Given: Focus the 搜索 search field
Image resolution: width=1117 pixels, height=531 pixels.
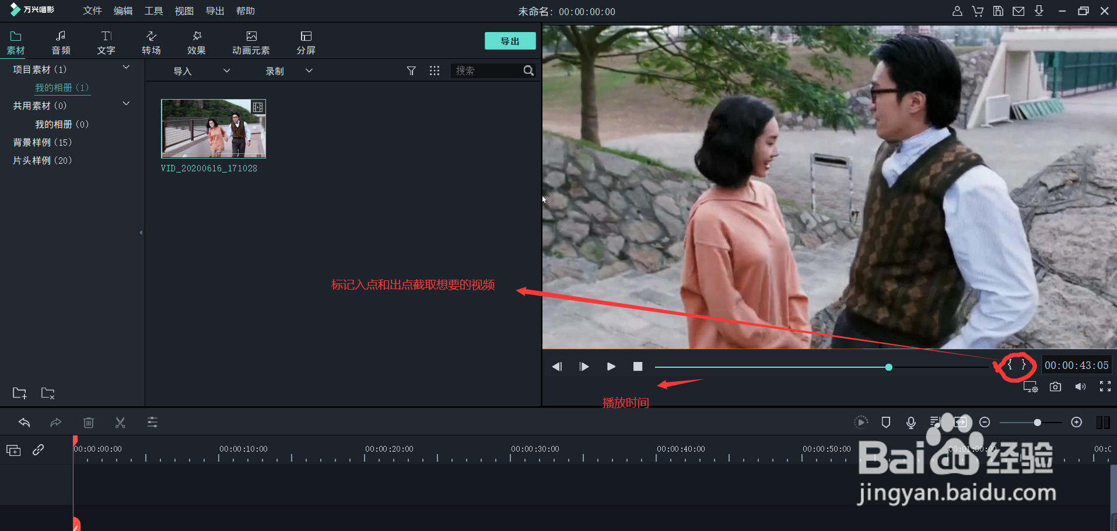Looking at the screenshot, I should pyautogui.click(x=486, y=71).
